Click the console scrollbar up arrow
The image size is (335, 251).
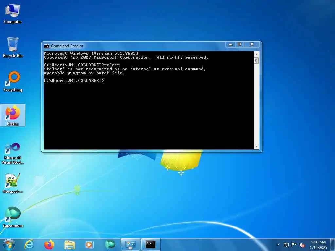pyautogui.click(x=256, y=54)
